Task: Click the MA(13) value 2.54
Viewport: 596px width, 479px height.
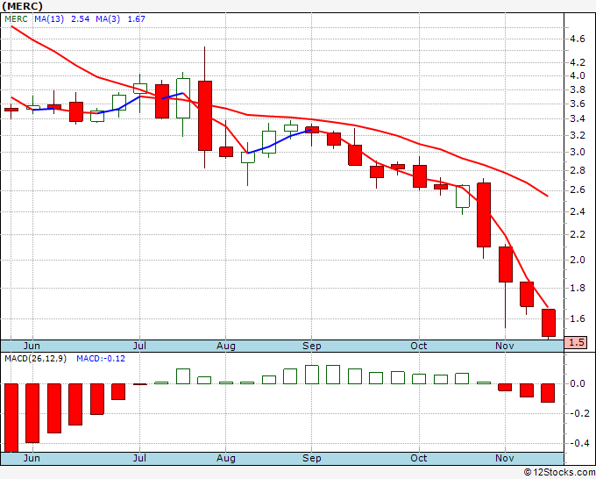Action: pyautogui.click(x=81, y=19)
